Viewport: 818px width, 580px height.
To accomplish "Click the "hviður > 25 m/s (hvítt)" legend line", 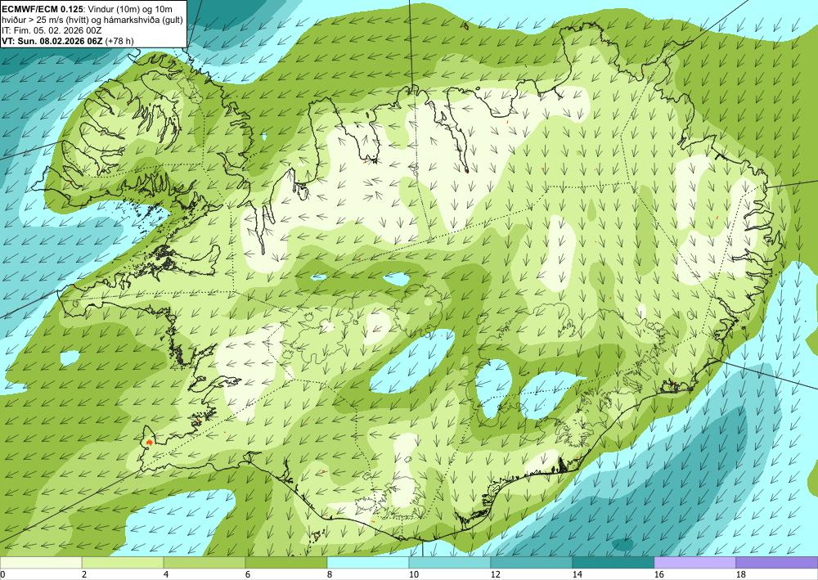I will (x=45, y=20).
